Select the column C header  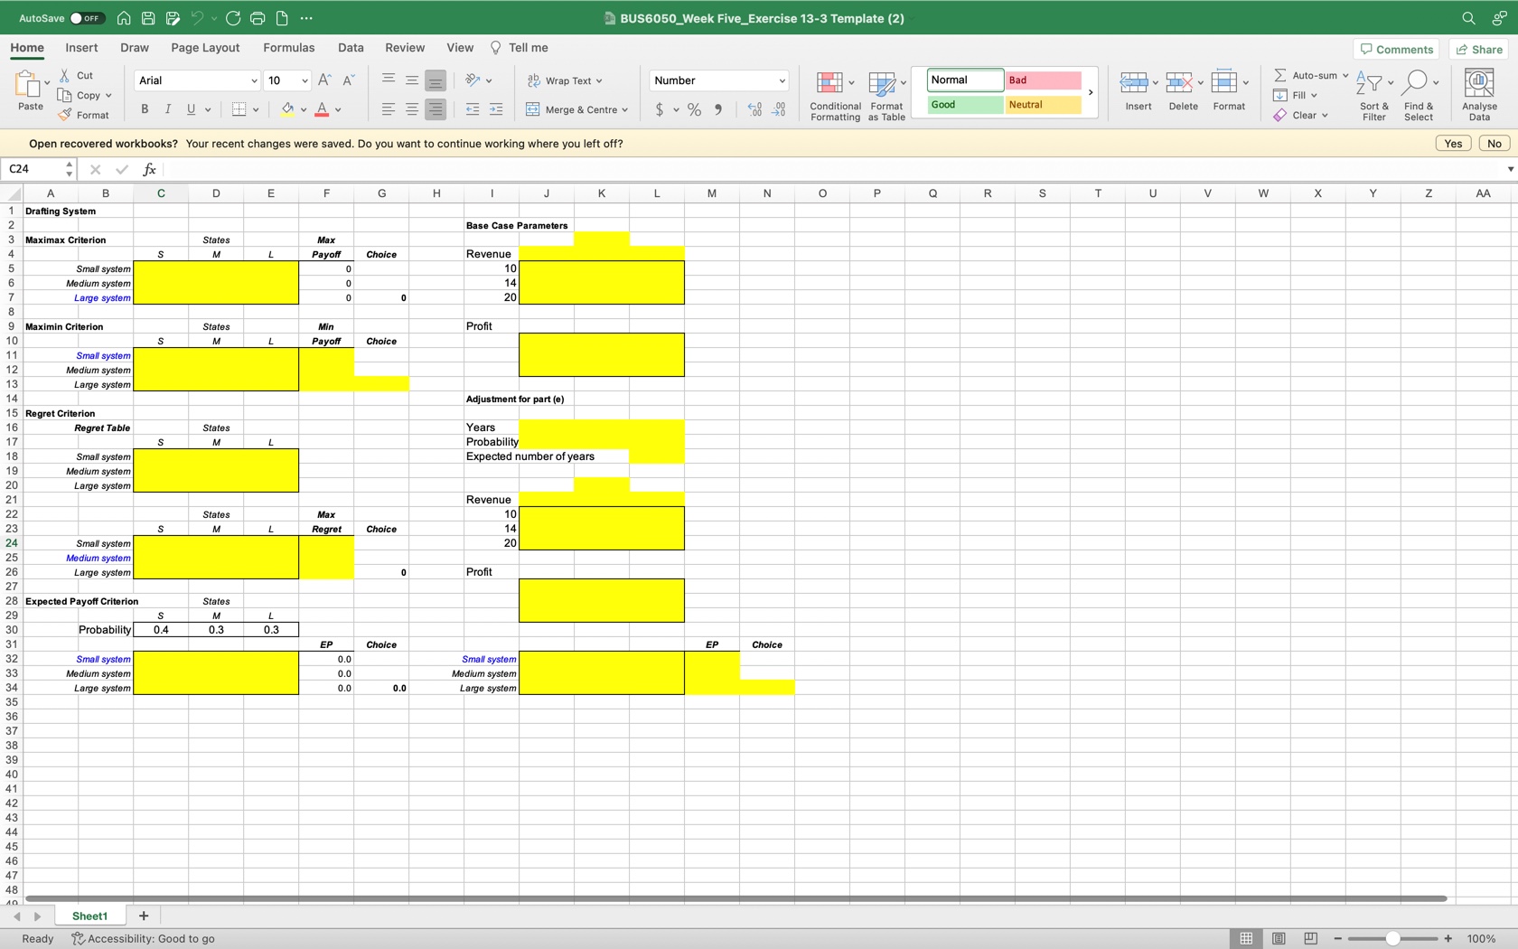(x=161, y=193)
